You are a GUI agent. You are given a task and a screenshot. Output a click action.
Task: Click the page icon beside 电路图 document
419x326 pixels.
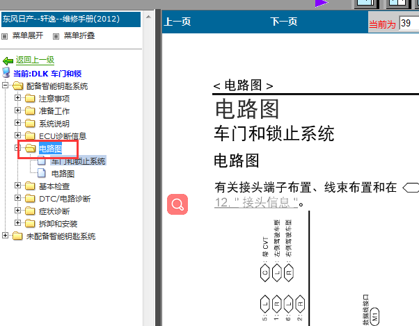(x=42, y=173)
